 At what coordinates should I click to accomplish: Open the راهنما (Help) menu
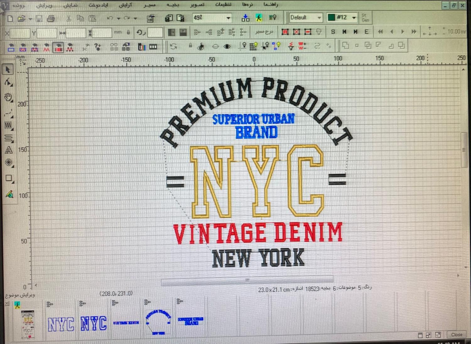pos(270,5)
